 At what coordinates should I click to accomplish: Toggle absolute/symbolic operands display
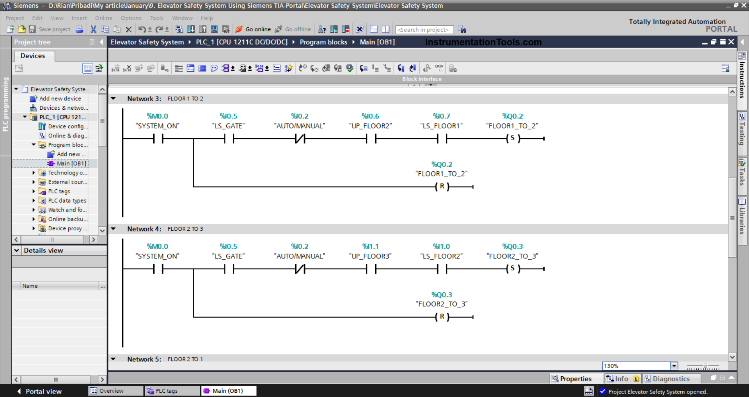coord(225,68)
